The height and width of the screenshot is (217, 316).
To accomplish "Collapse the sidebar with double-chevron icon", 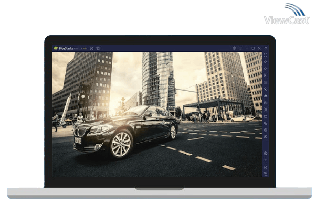I will 266,48.
